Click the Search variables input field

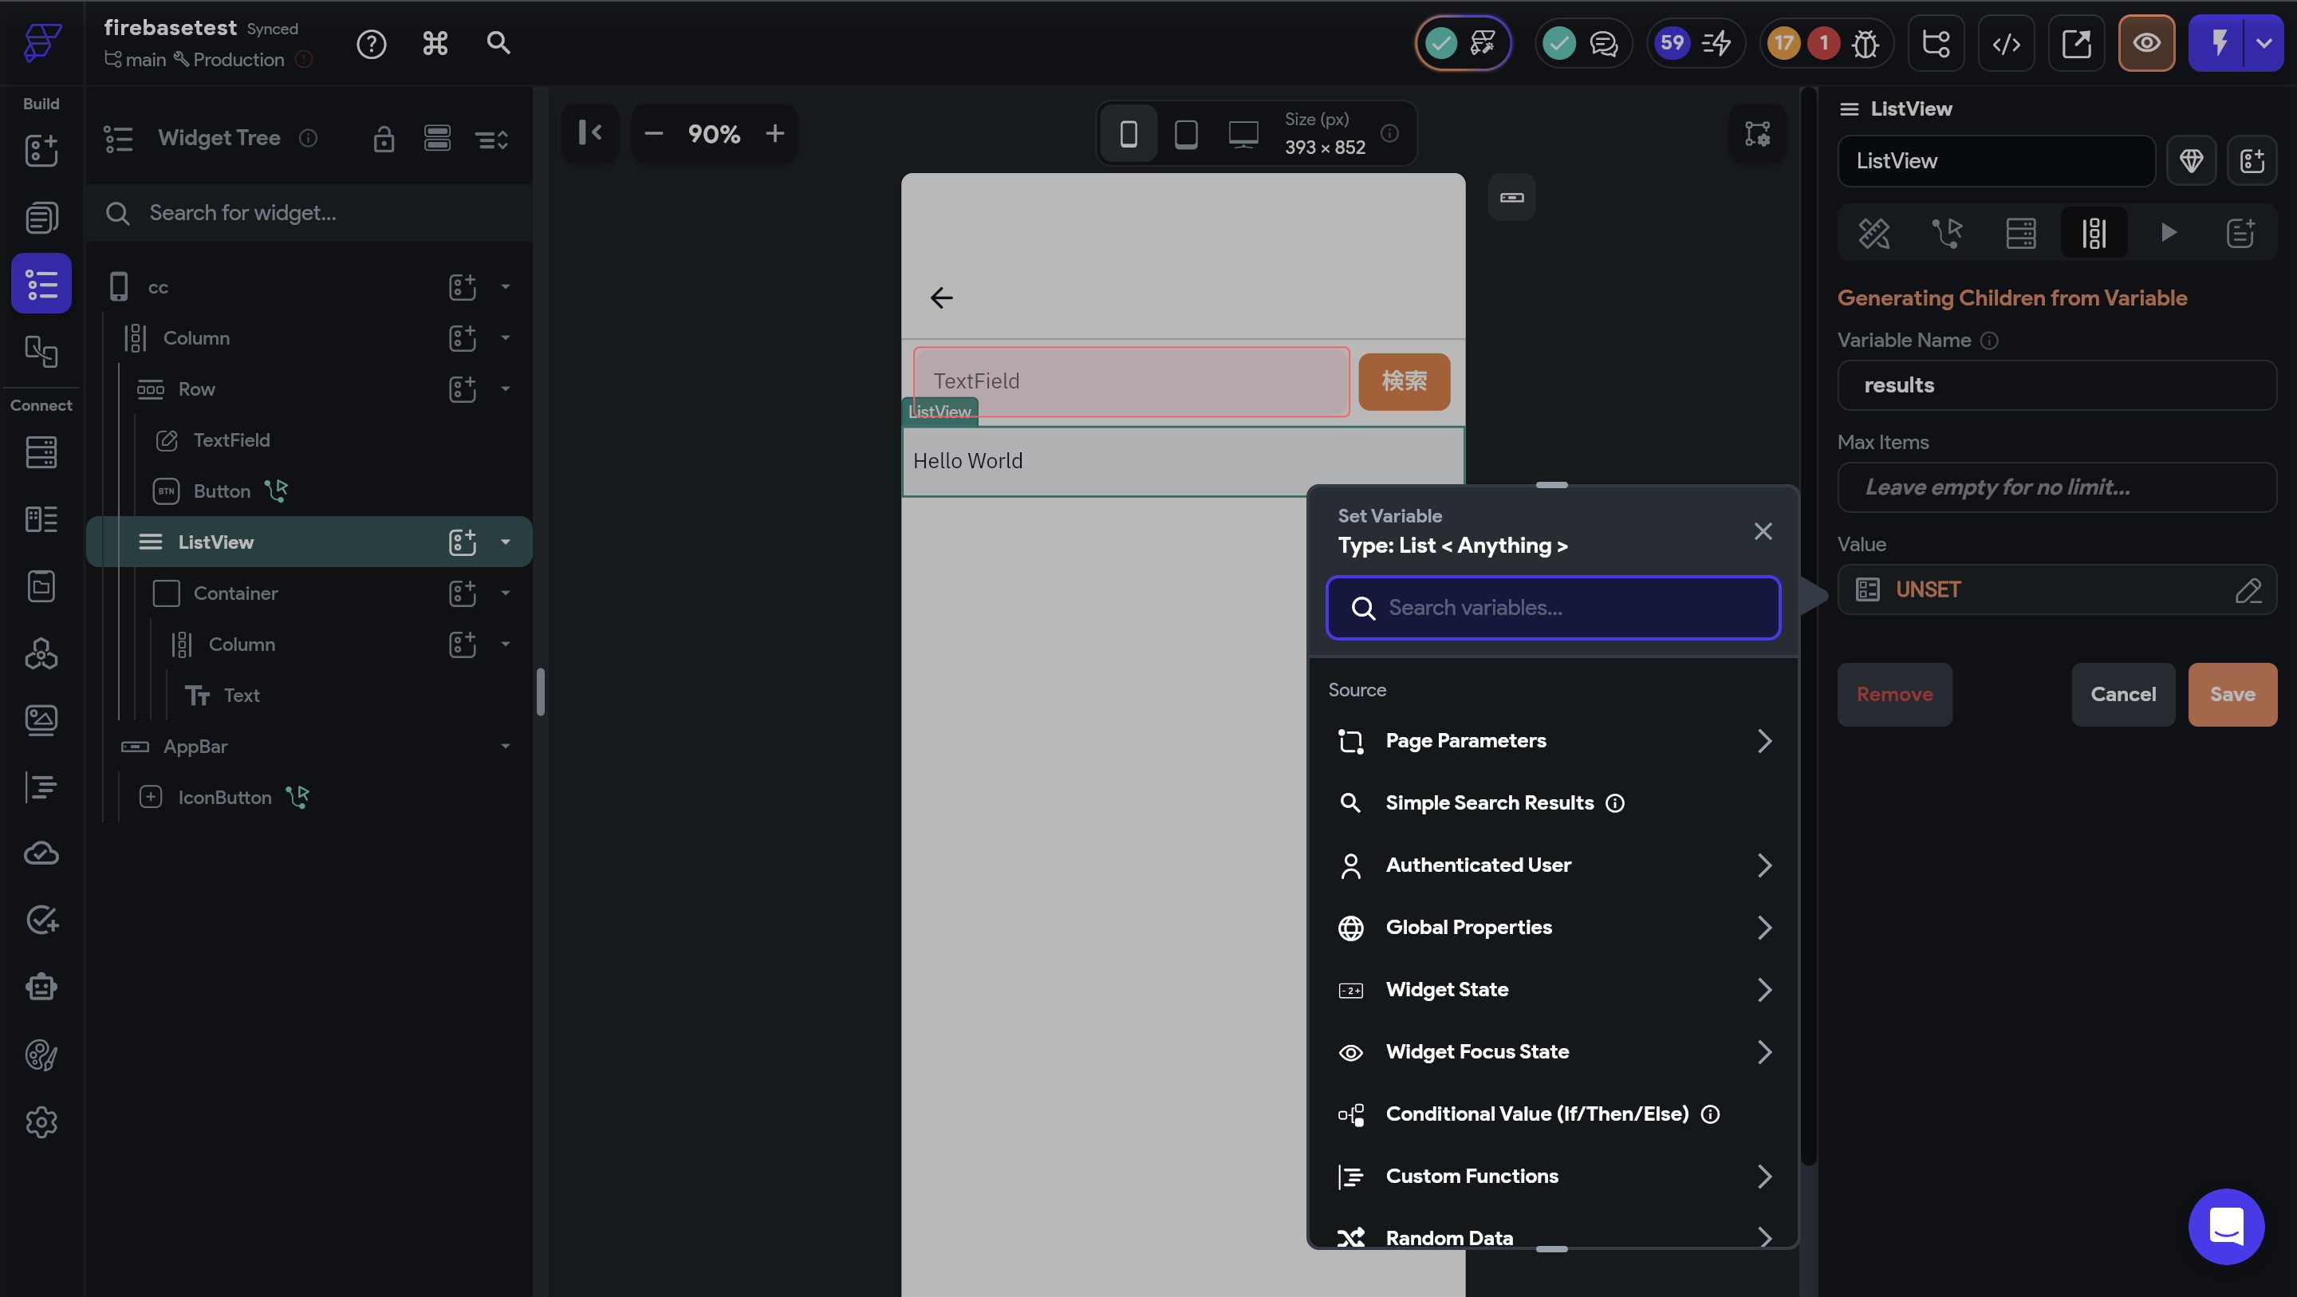(x=1554, y=608)
